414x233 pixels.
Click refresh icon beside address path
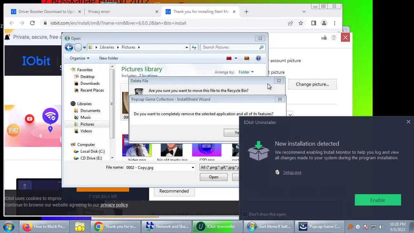[194, 47]
